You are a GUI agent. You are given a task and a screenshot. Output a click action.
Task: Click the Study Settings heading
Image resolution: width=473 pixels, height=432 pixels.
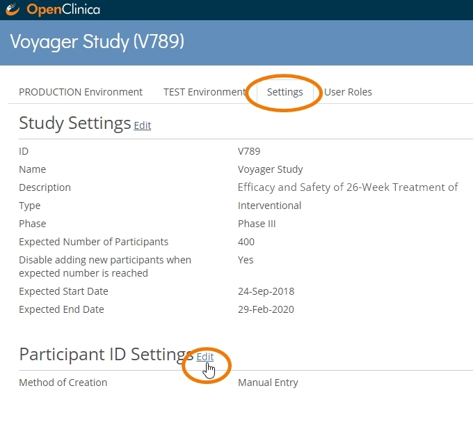(x=75, y=123)
